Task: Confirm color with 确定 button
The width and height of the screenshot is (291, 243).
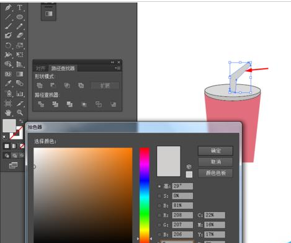Action: click(215, 151)
